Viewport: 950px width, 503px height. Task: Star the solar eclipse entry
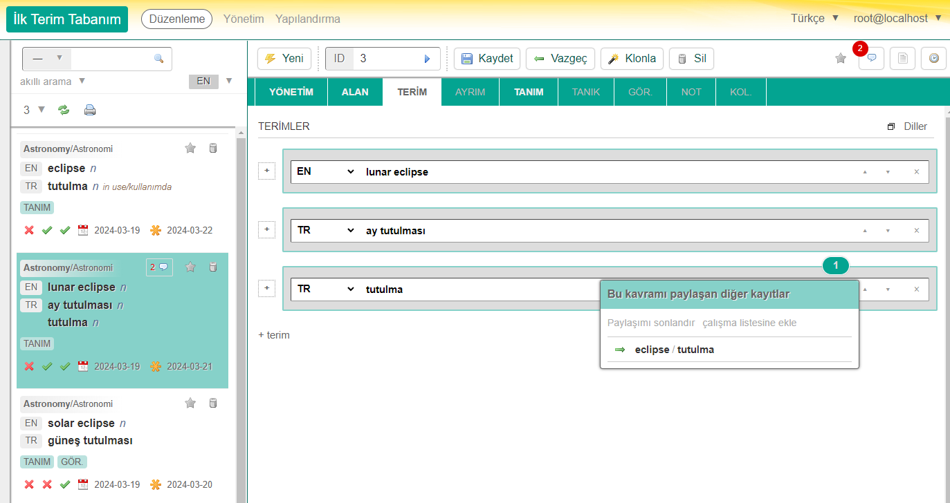point(191,404)
